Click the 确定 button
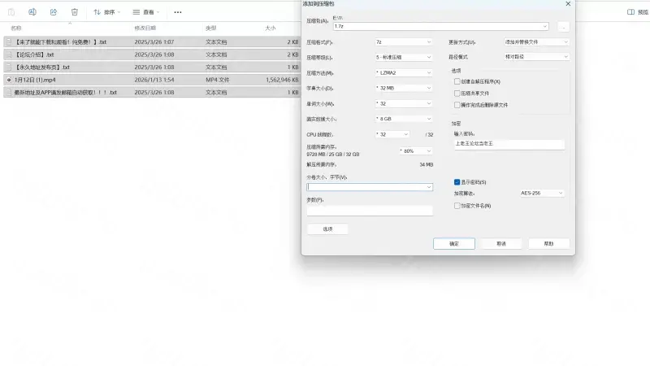 pyautogui.click(x=454, y=243)
